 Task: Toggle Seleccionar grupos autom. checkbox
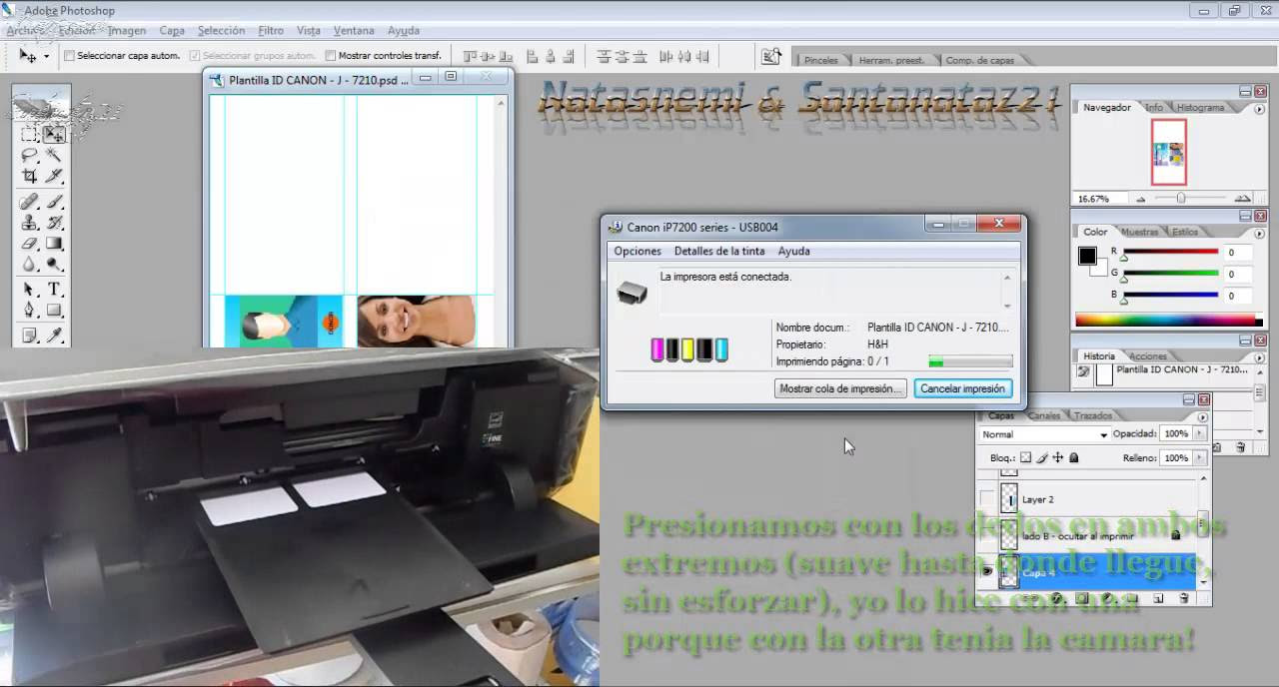pos(195,57)
